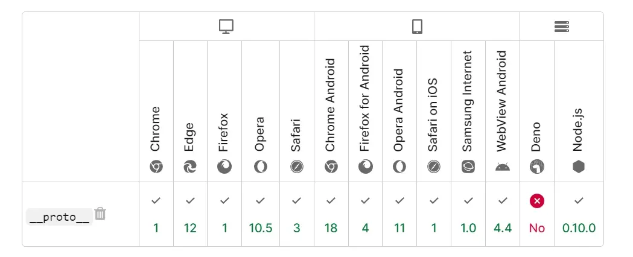Open the Deno 'No' support cell
Viewport: 633px width, 257px height.
pos(537,214)
